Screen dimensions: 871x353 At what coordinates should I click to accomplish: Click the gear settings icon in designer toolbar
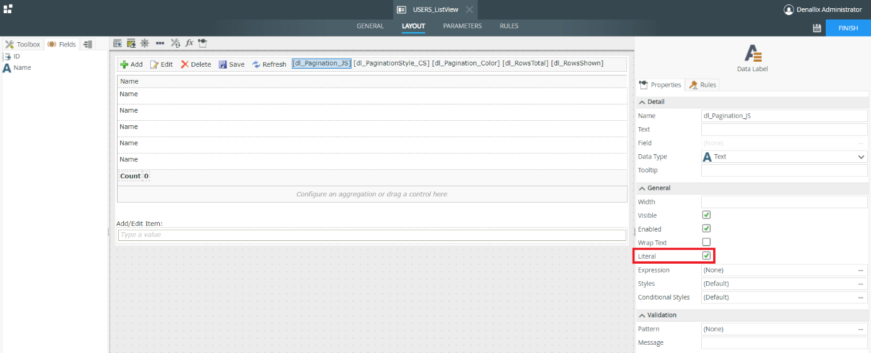145,43
